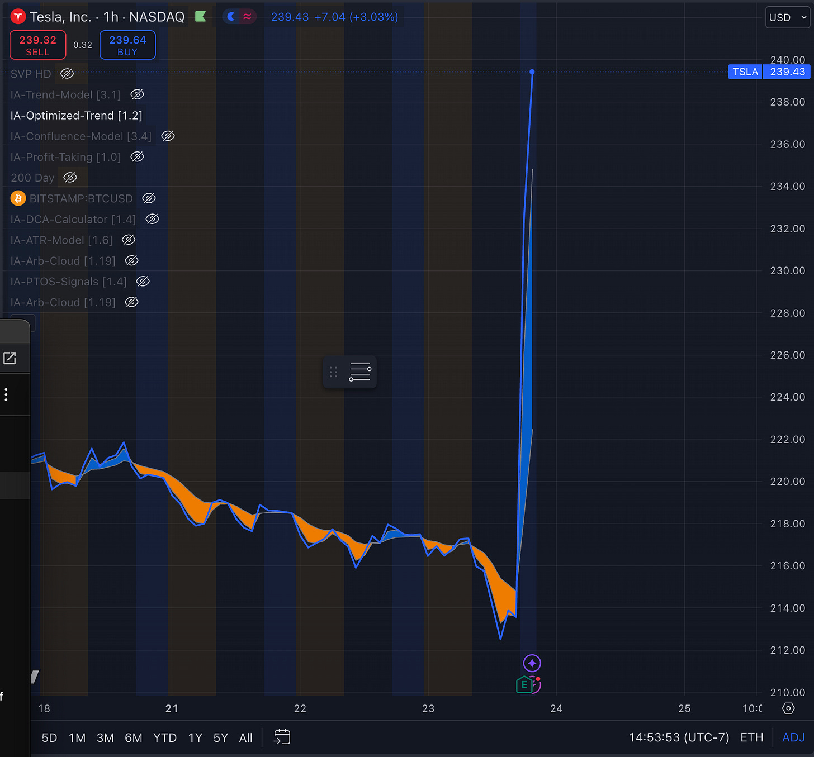Click the 14:53:53 (UTC-7) timezone clock

(679, 737)
